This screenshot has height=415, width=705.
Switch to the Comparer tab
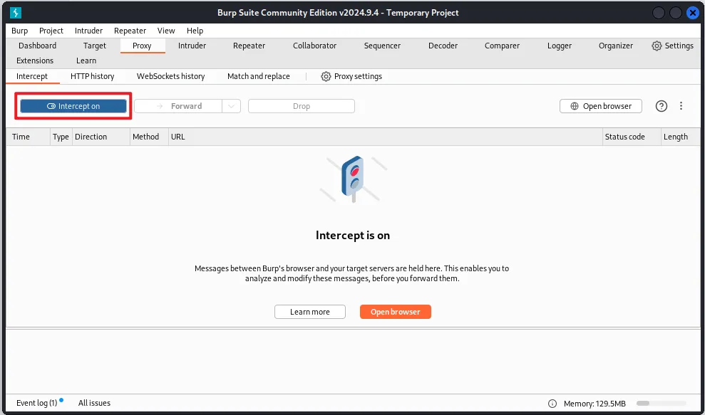click(502, 46)
